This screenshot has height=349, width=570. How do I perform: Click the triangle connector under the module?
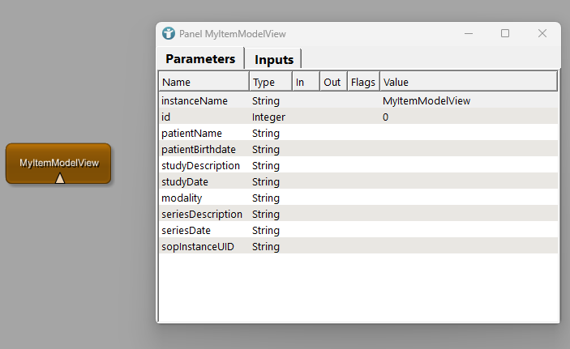pos(60,178)
